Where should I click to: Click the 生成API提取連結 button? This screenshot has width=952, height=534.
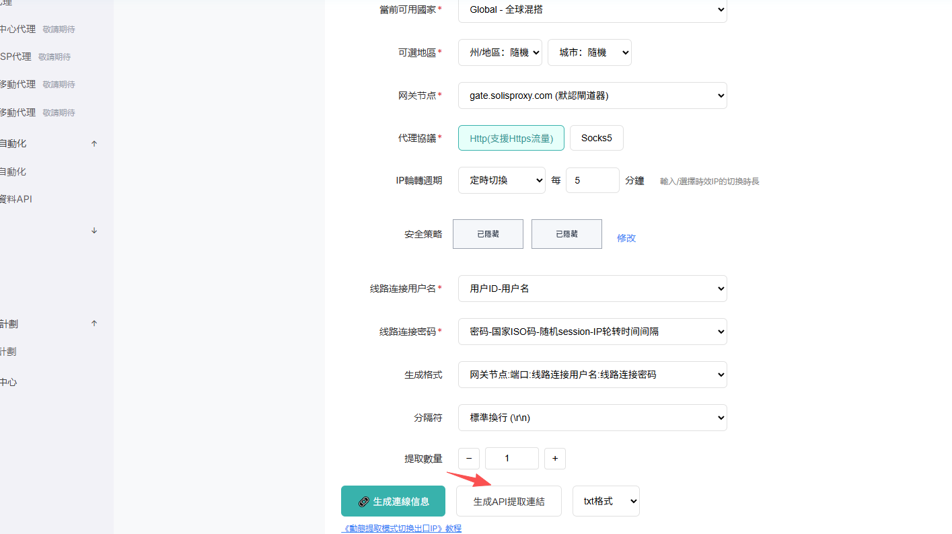tap(509, 501)
